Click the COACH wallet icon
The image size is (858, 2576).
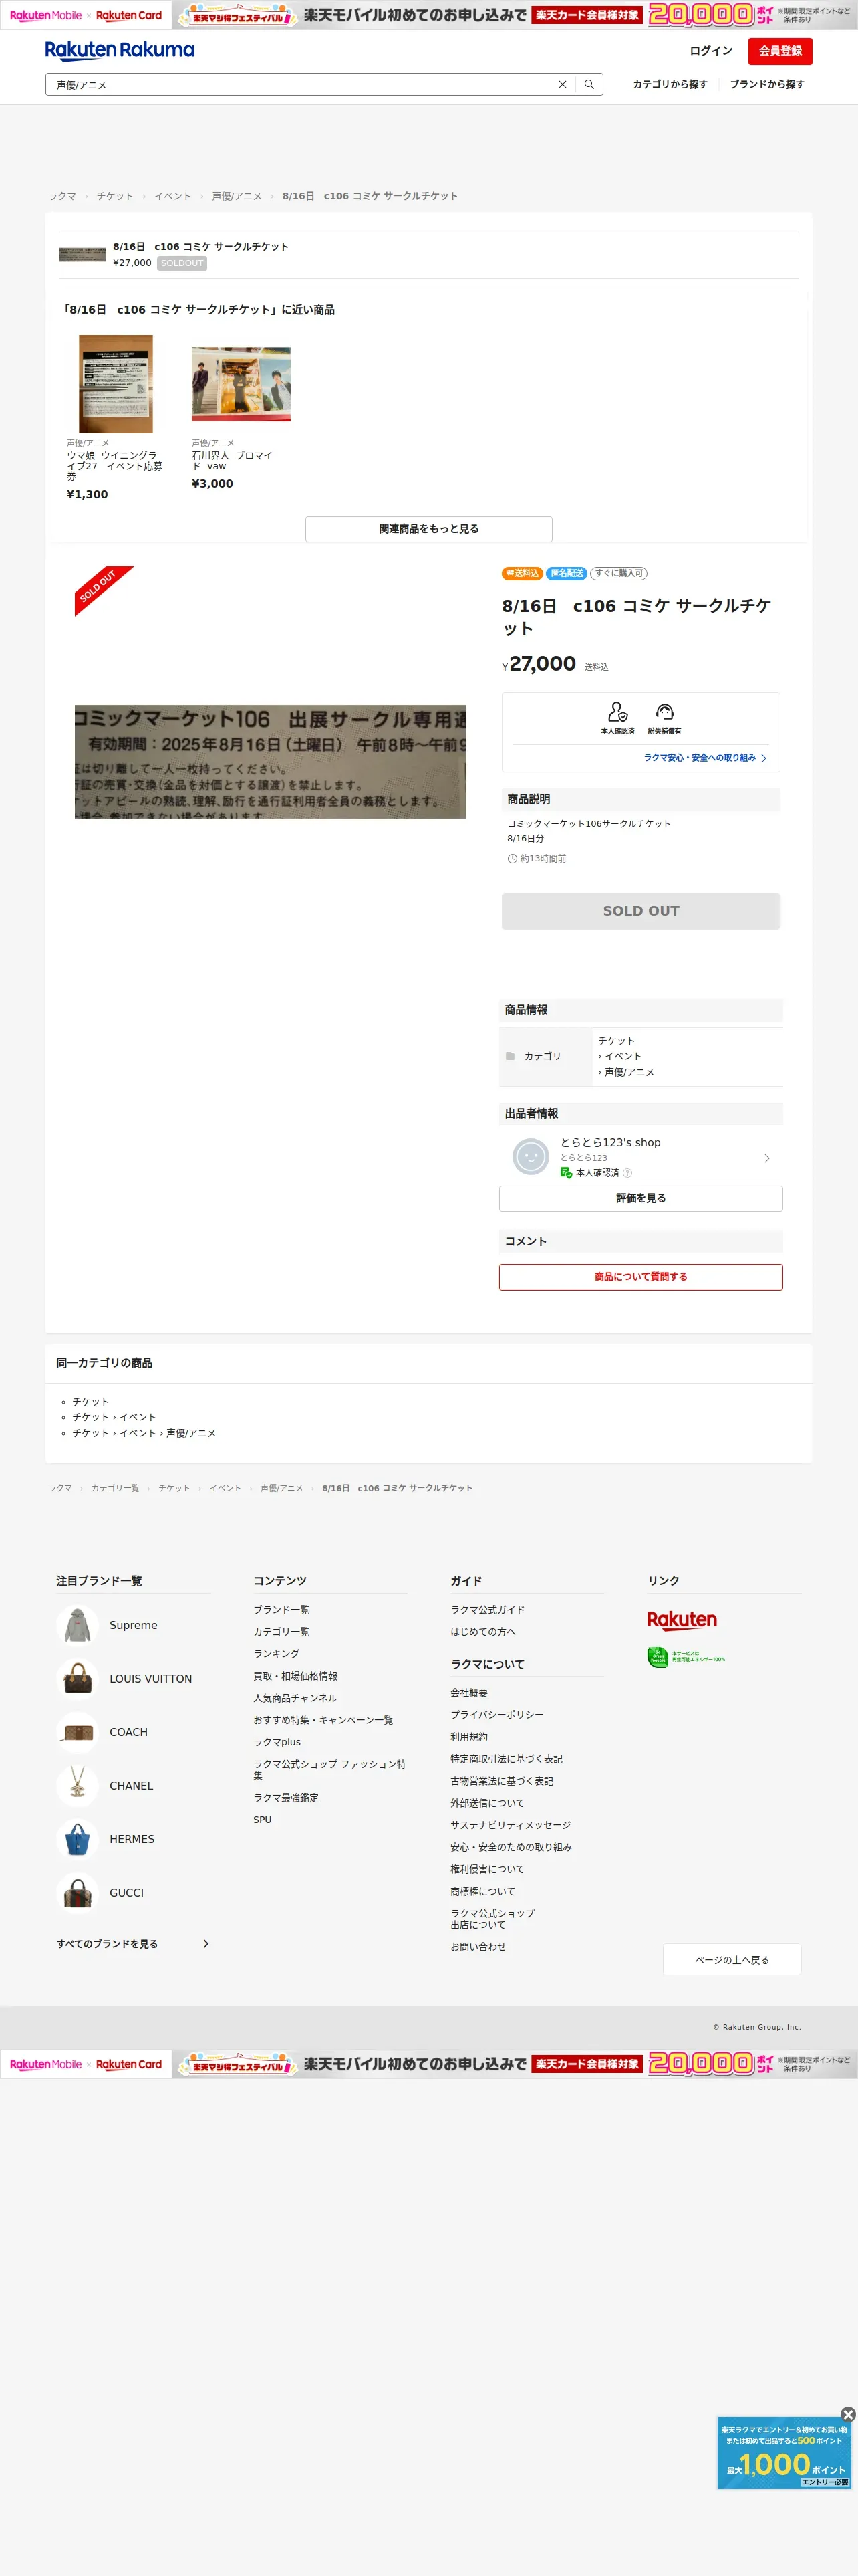[77, 1732]
